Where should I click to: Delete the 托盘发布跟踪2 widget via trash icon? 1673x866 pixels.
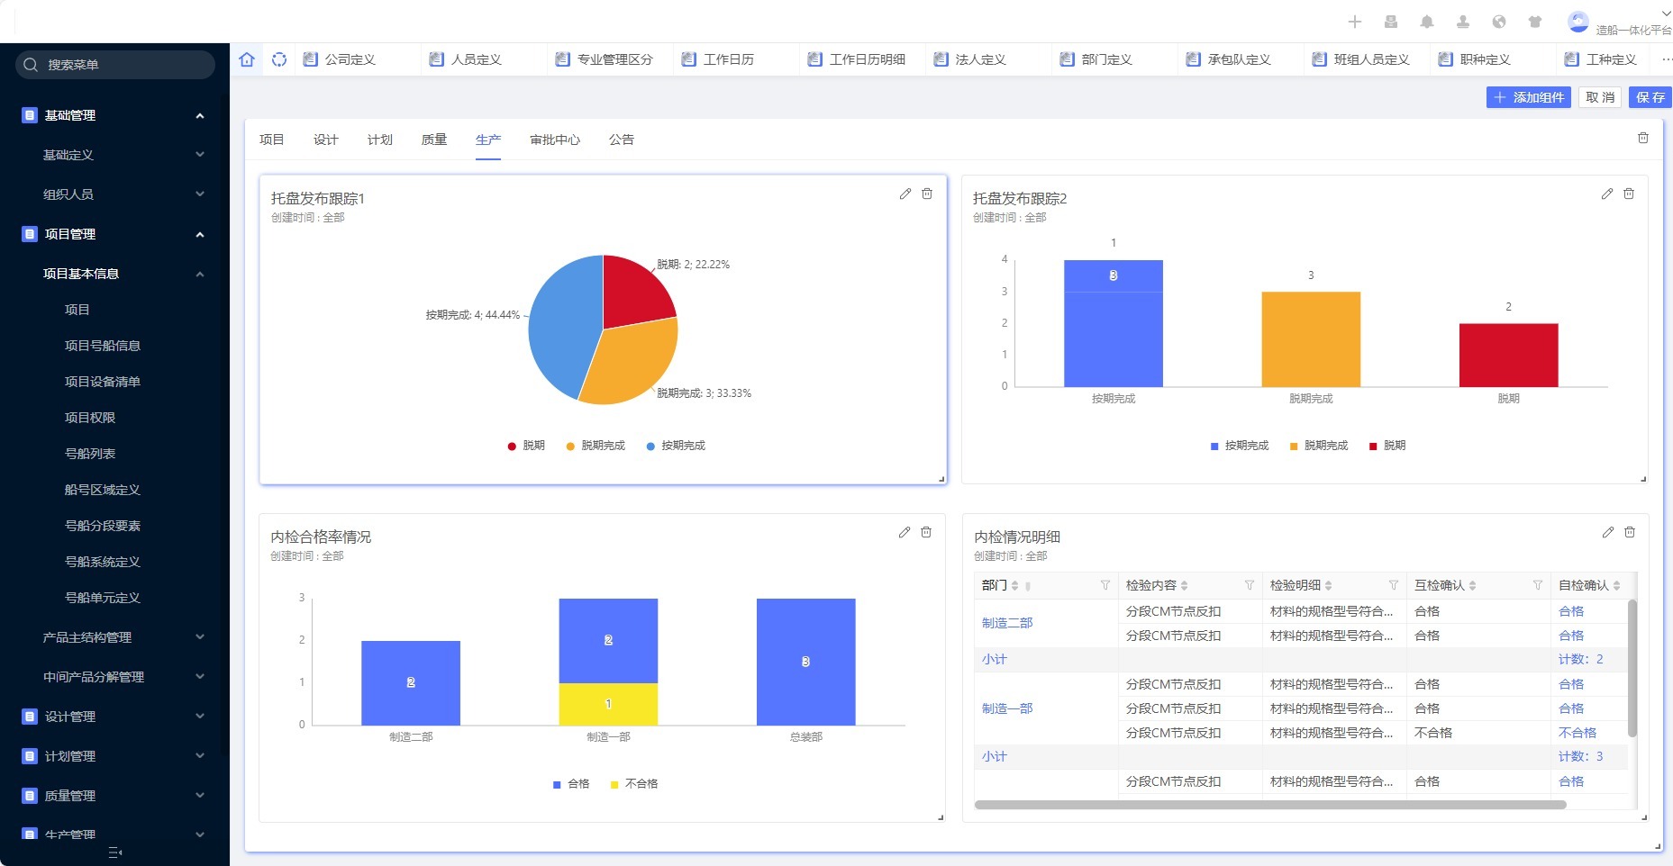coord(1629,194)
